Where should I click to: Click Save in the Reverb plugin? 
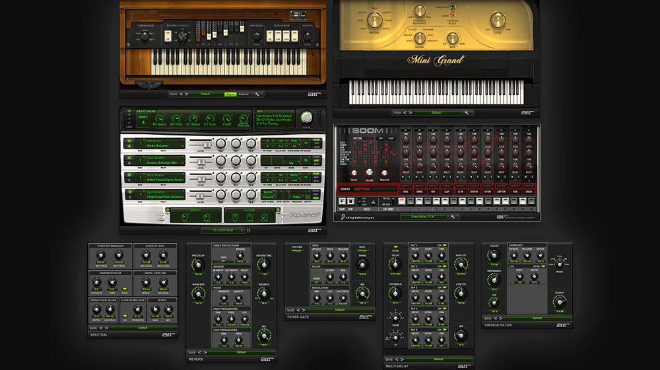pos(192,352)
